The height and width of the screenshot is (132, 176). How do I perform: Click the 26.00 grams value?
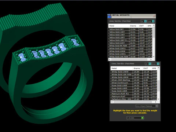pos(136,94)
